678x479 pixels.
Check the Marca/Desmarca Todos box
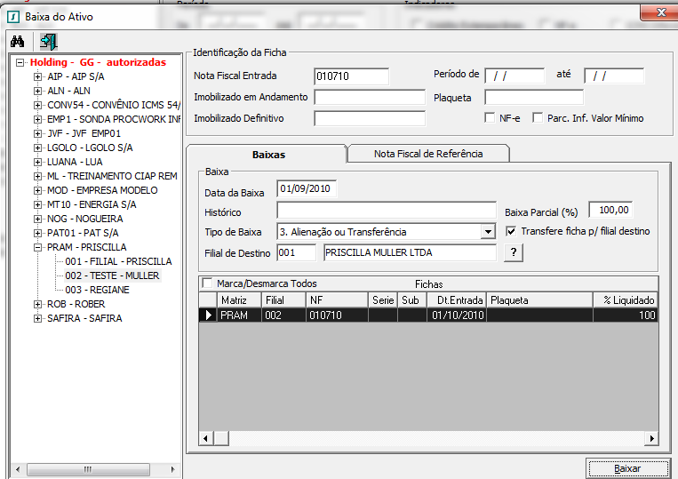208,283
